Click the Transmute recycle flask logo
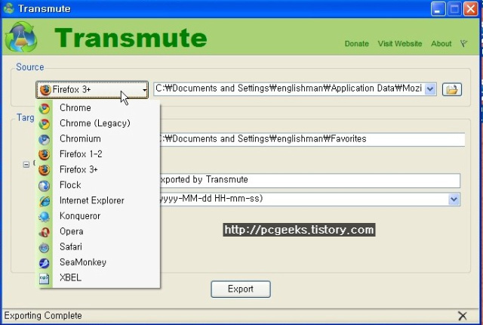The height and width of the screenshot is (325, 483). click(x=21, y=37)
